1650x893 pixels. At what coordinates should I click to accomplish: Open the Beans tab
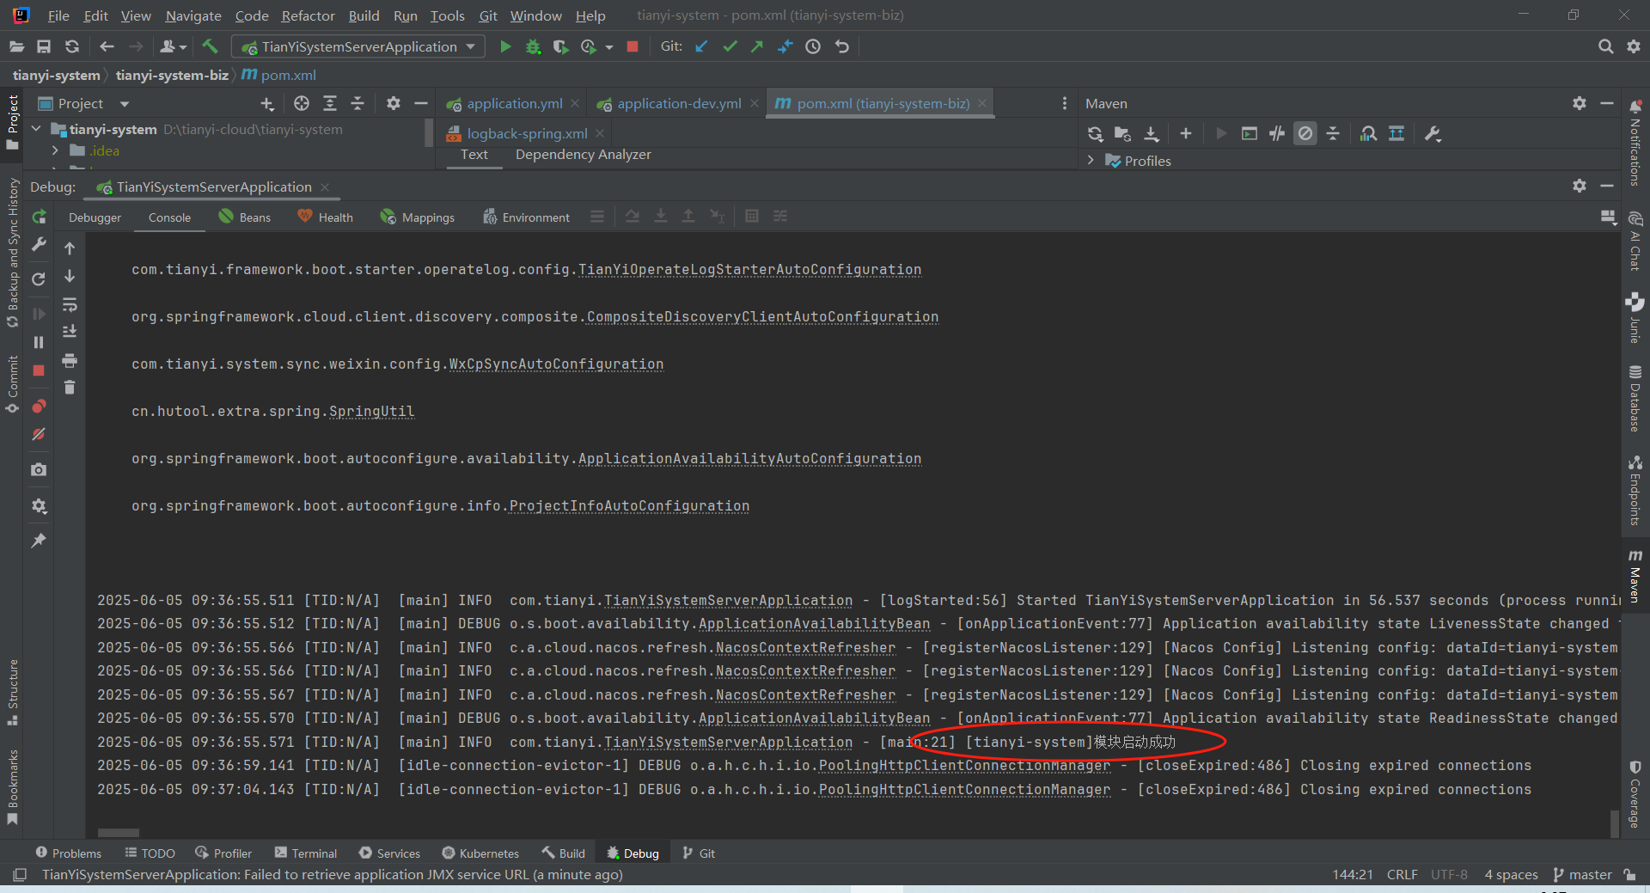click(x=245, y=217)
